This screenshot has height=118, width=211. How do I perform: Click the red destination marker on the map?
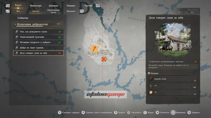(x=103, y=59)
